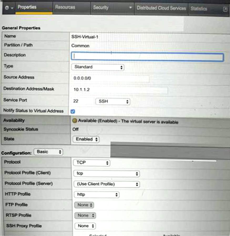
Task: Expand the Protocol Profile (Server) dropdown
Action: point(106,184)
